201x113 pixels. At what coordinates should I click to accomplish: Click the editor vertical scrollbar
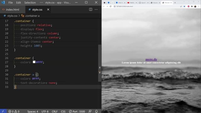click(x=100, y=63)
